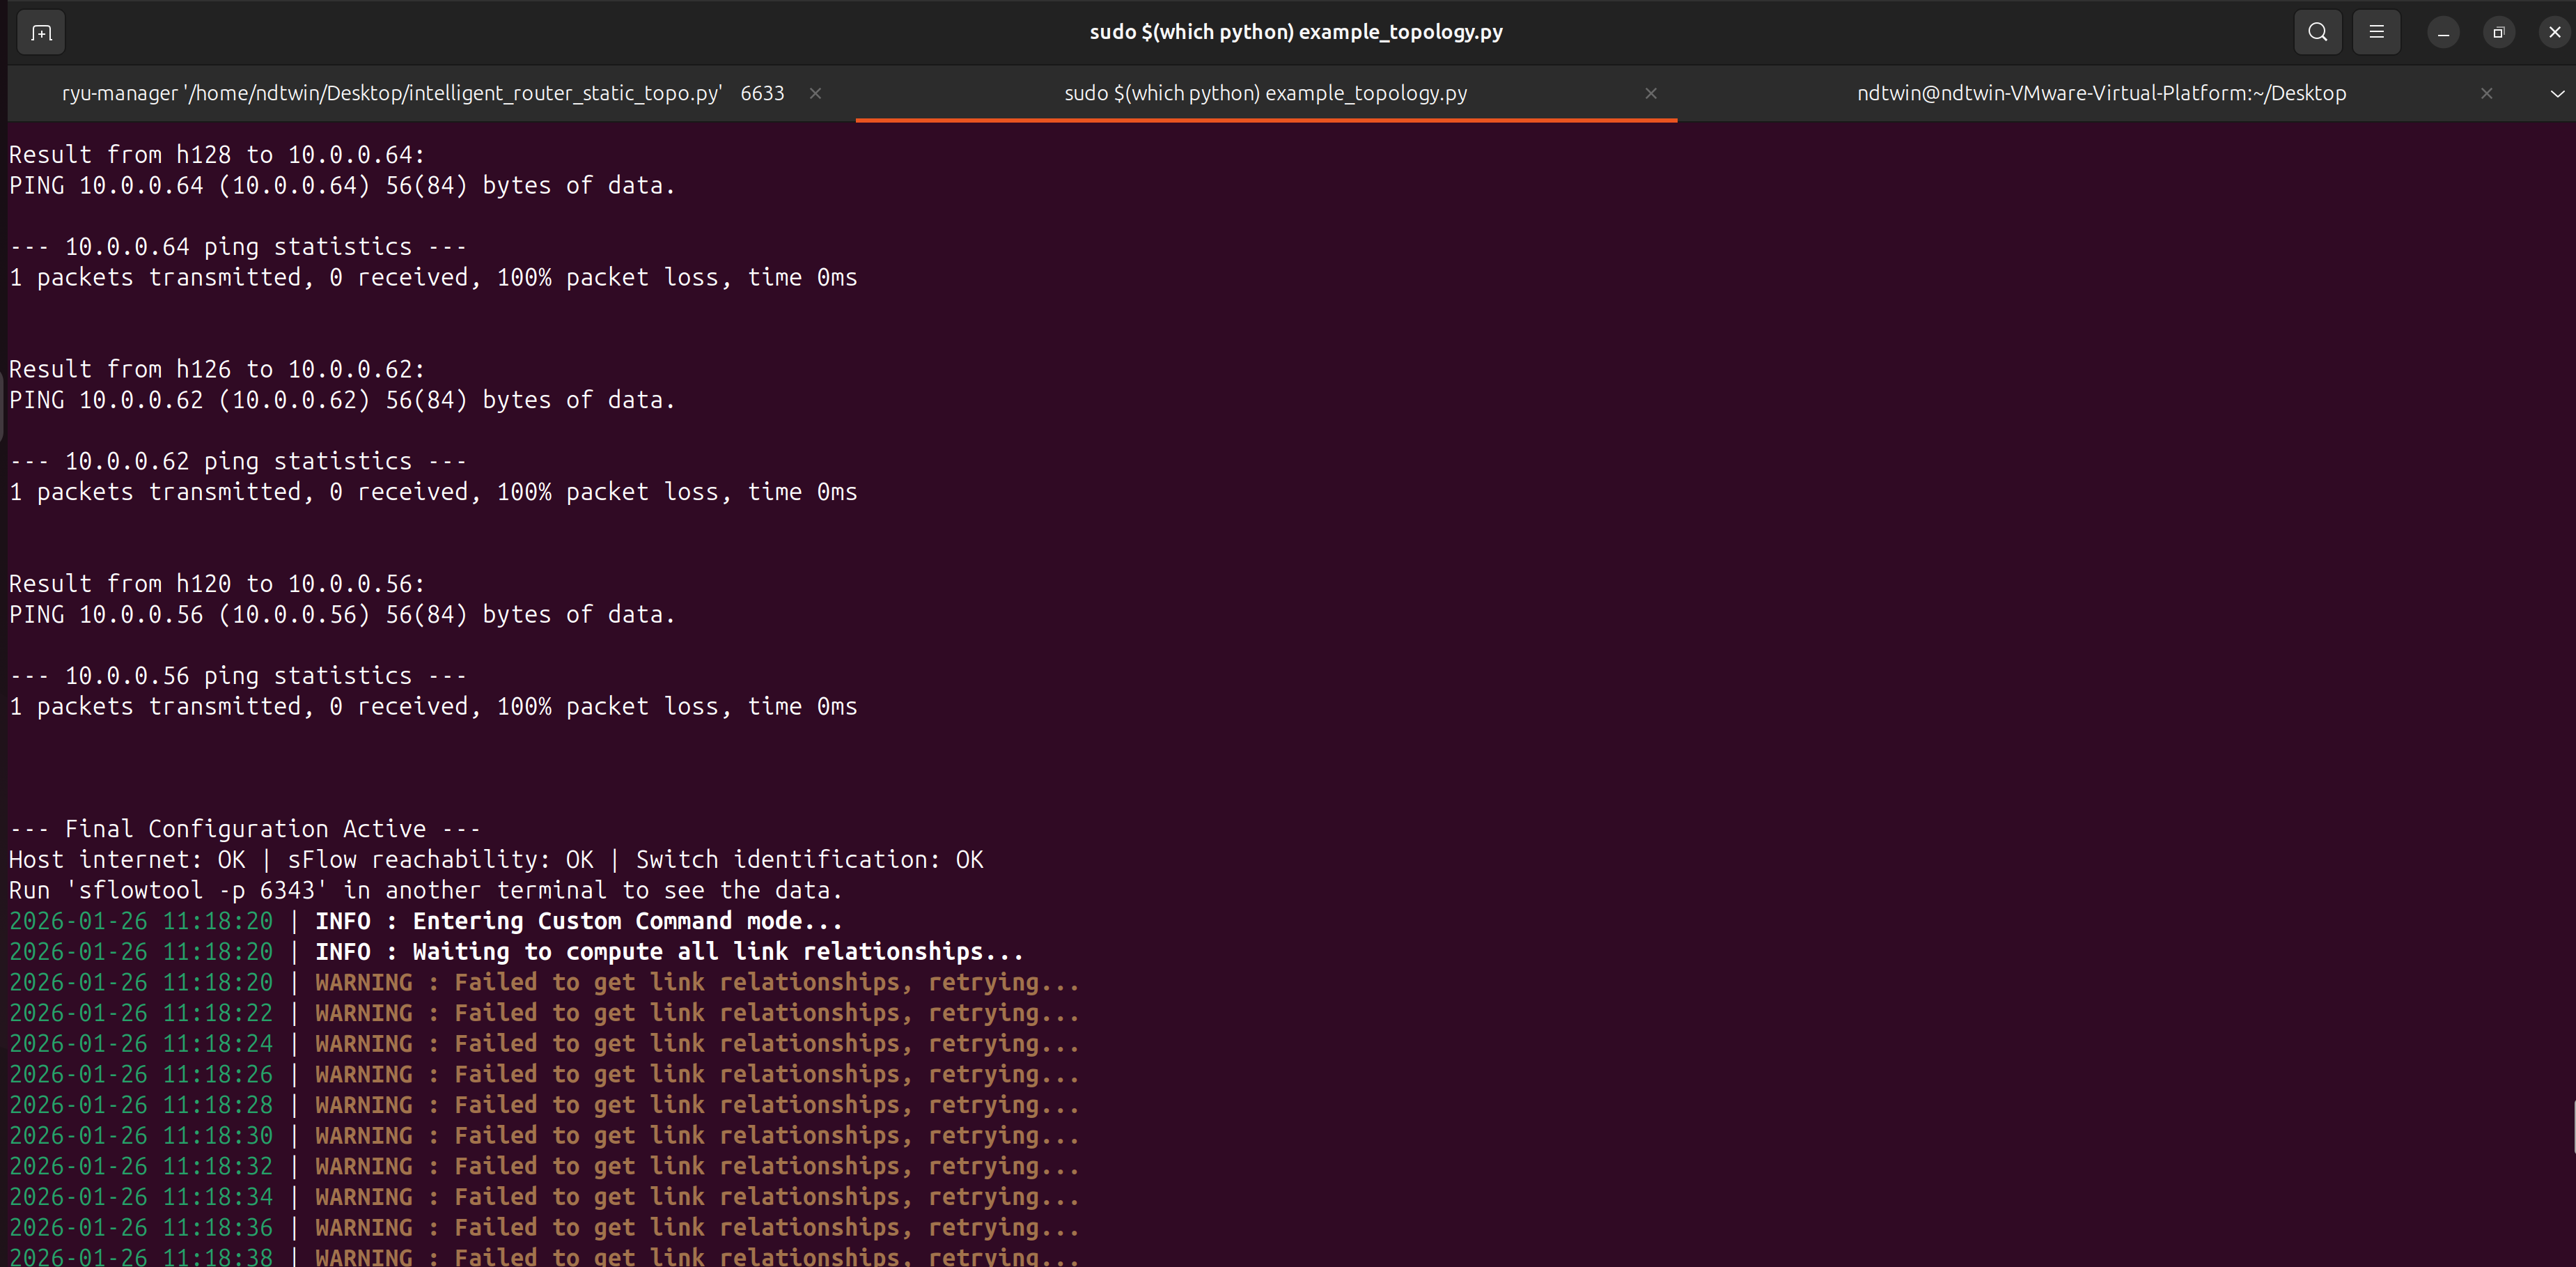This screenshot has height=1267, width=2576.
Task: Click the 'Result from h128' output line
Action: click(217, 155)
